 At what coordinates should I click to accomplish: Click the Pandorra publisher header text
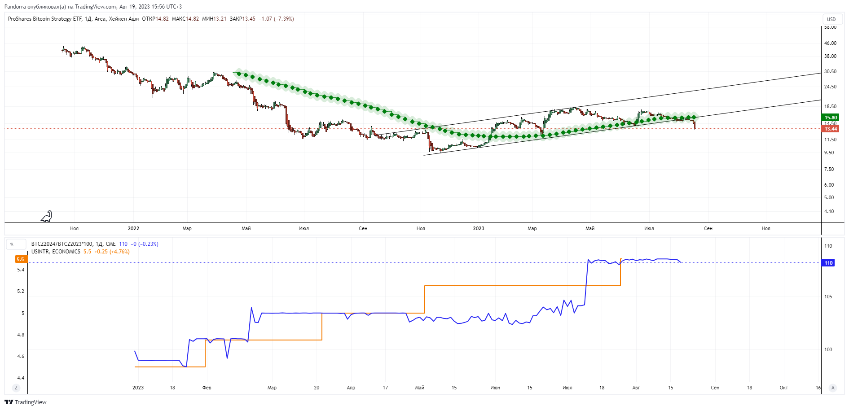tap(93, 7)
